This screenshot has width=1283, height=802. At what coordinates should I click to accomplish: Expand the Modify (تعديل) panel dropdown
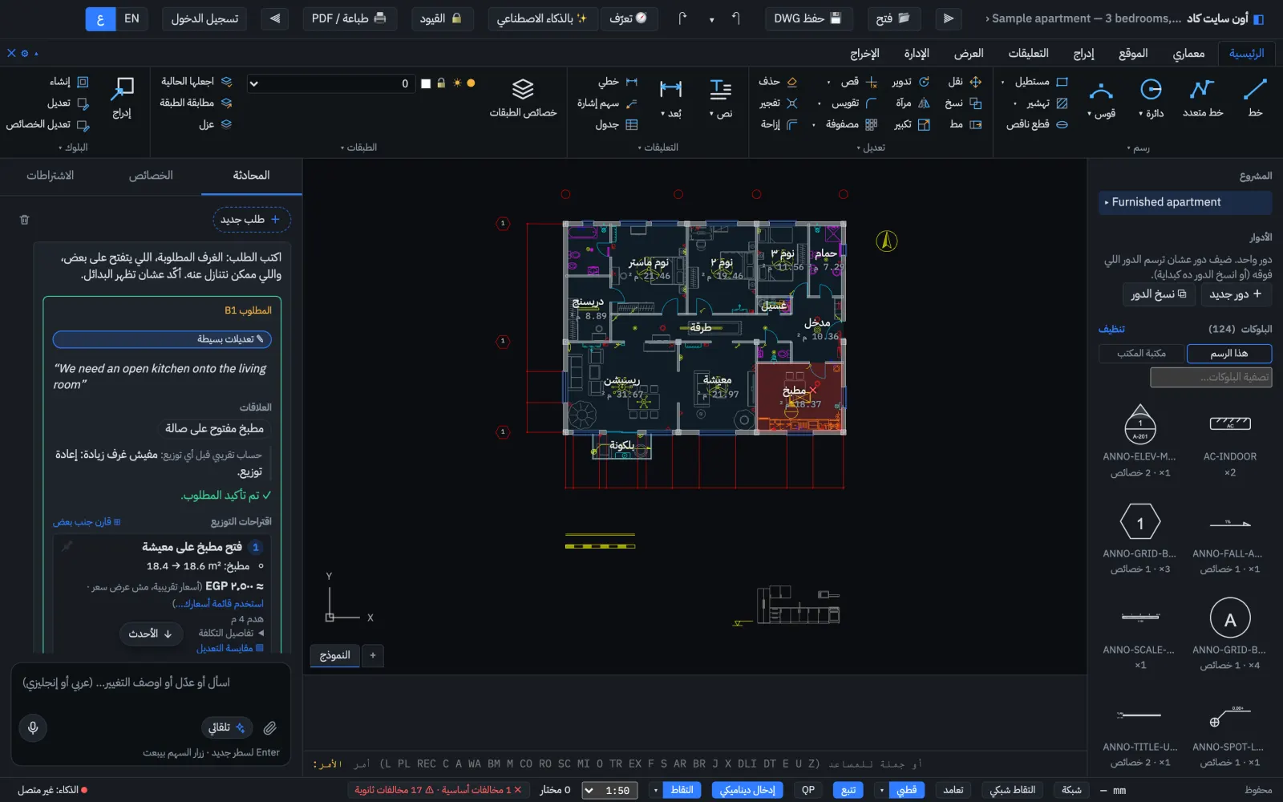(870, 148)
